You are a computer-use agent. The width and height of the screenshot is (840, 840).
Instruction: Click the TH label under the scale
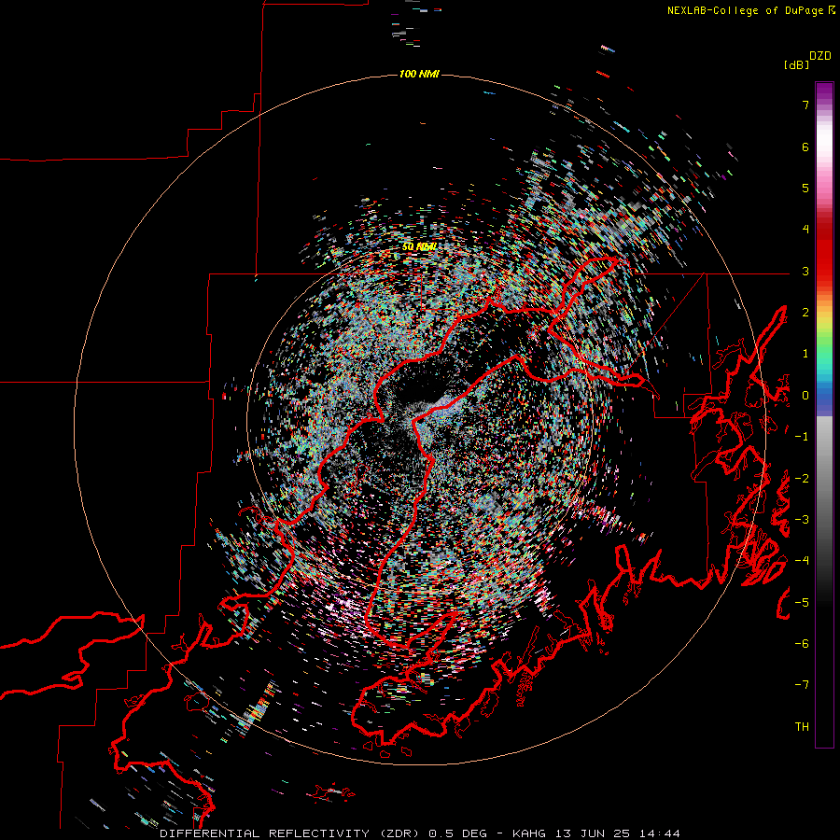pyautogui.click(x=802, y=727)
